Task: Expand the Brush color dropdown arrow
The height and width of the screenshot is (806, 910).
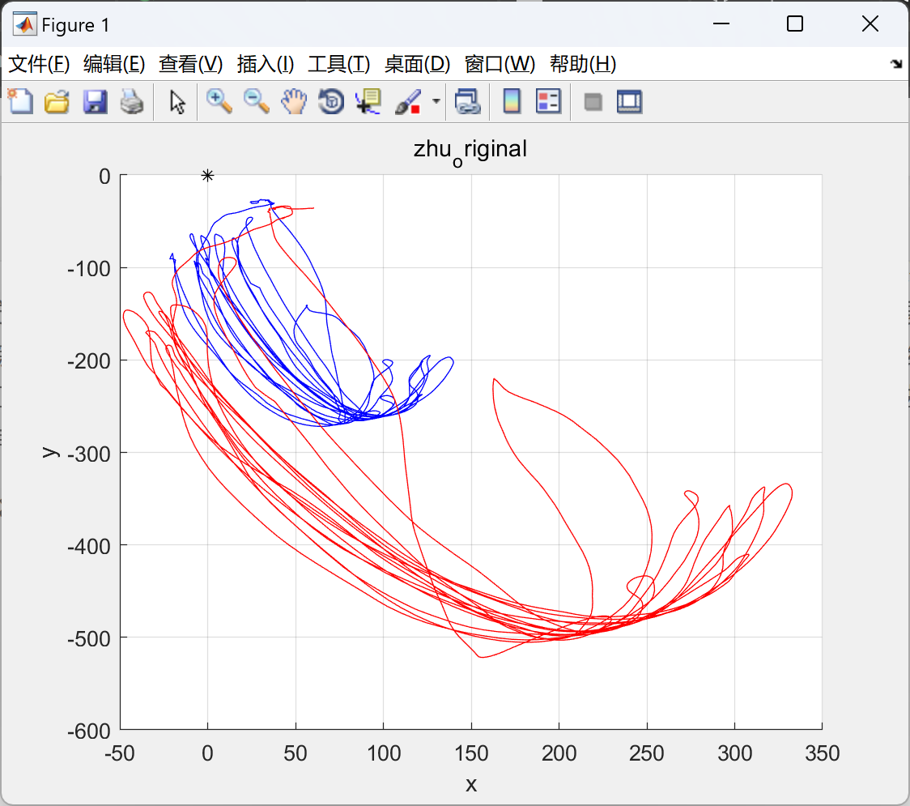Action: pos(436,101)
